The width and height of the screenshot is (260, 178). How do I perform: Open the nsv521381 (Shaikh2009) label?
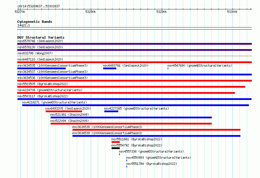(x=70, y=115)
